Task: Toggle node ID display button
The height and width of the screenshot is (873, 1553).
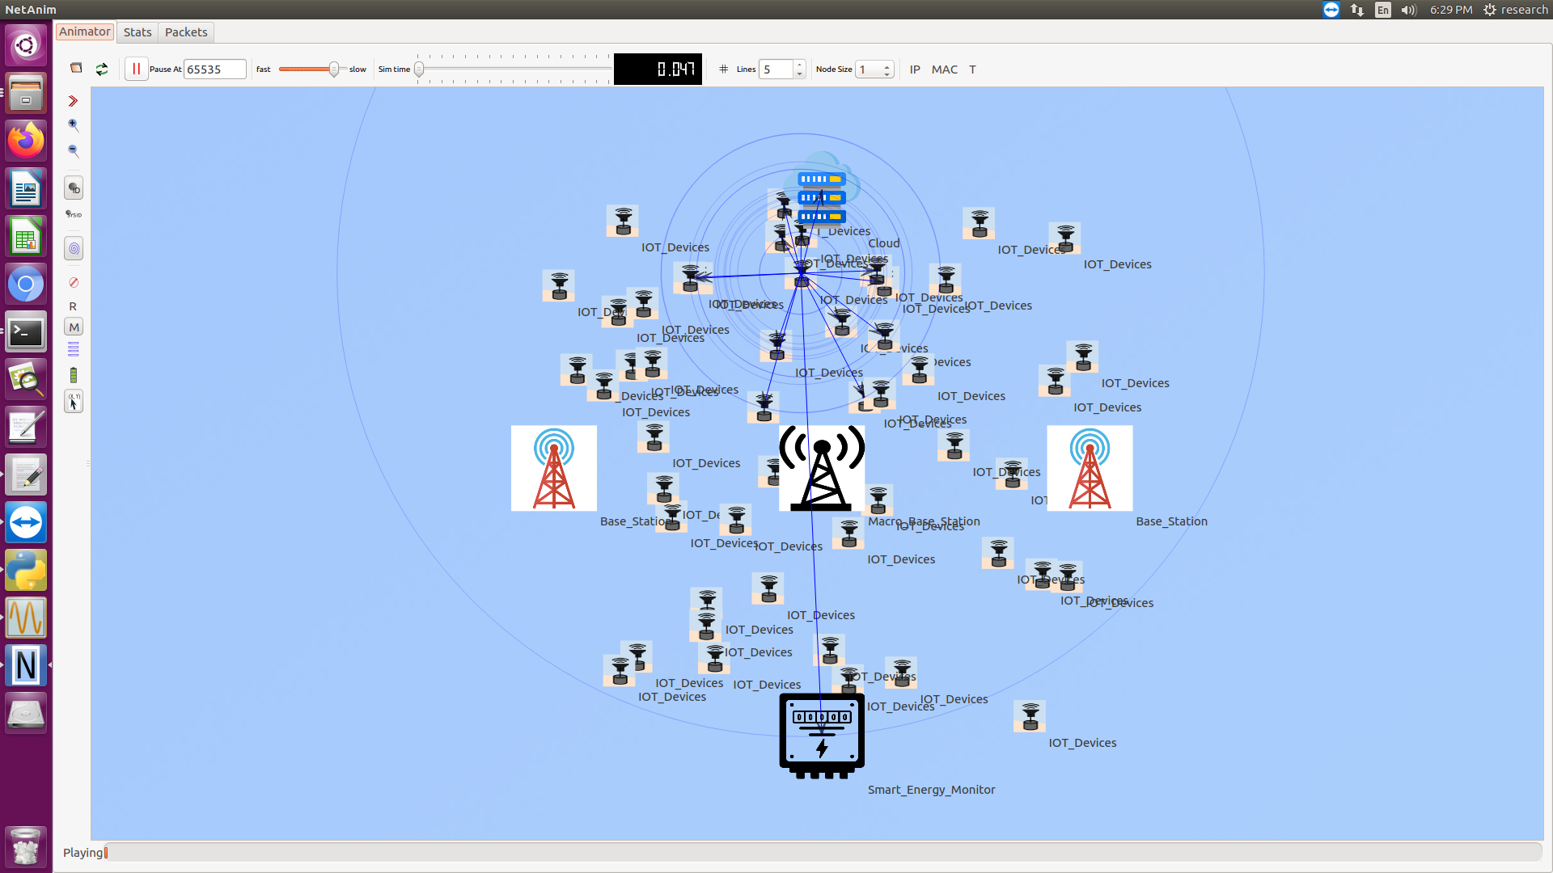Action: pyautogui.click(x=74, y=188)
